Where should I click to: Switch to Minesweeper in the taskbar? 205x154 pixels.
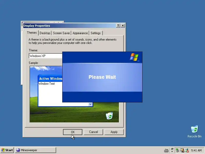click(x=36, y=150)
